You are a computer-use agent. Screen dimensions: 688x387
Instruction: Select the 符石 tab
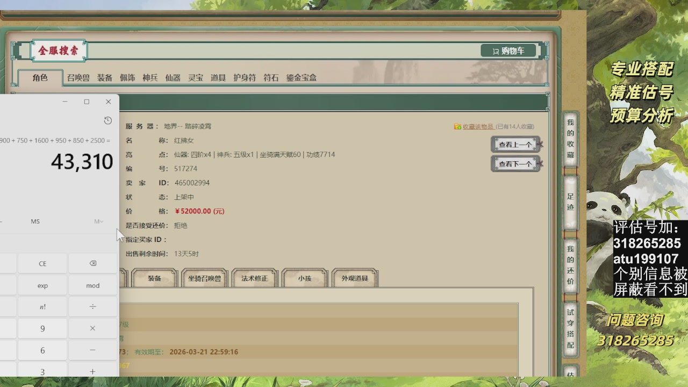pyautogui.click(x=271, y=78)
